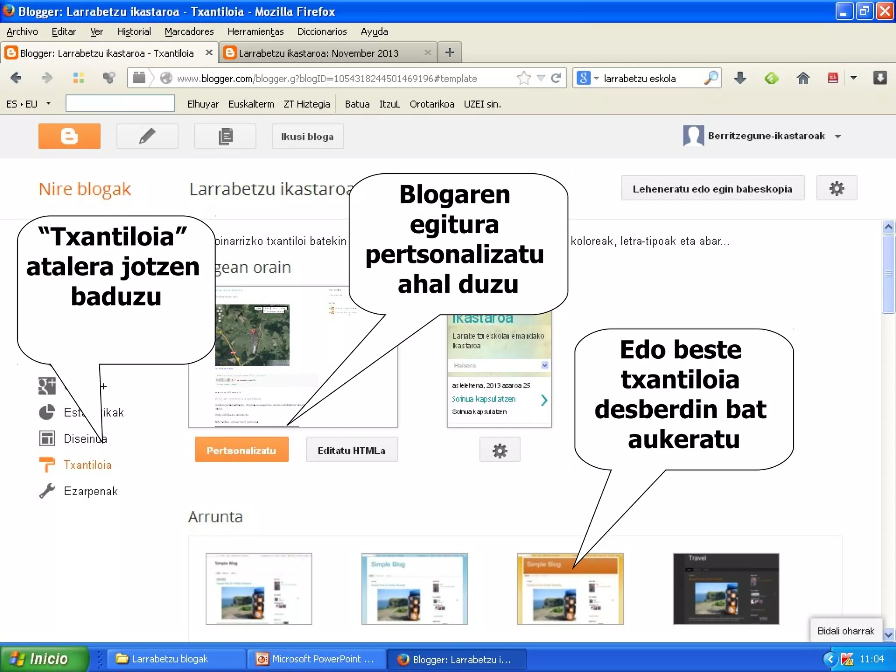Go back with browser back arrow
Screen dimensions: 896x672
coord(16,78)
